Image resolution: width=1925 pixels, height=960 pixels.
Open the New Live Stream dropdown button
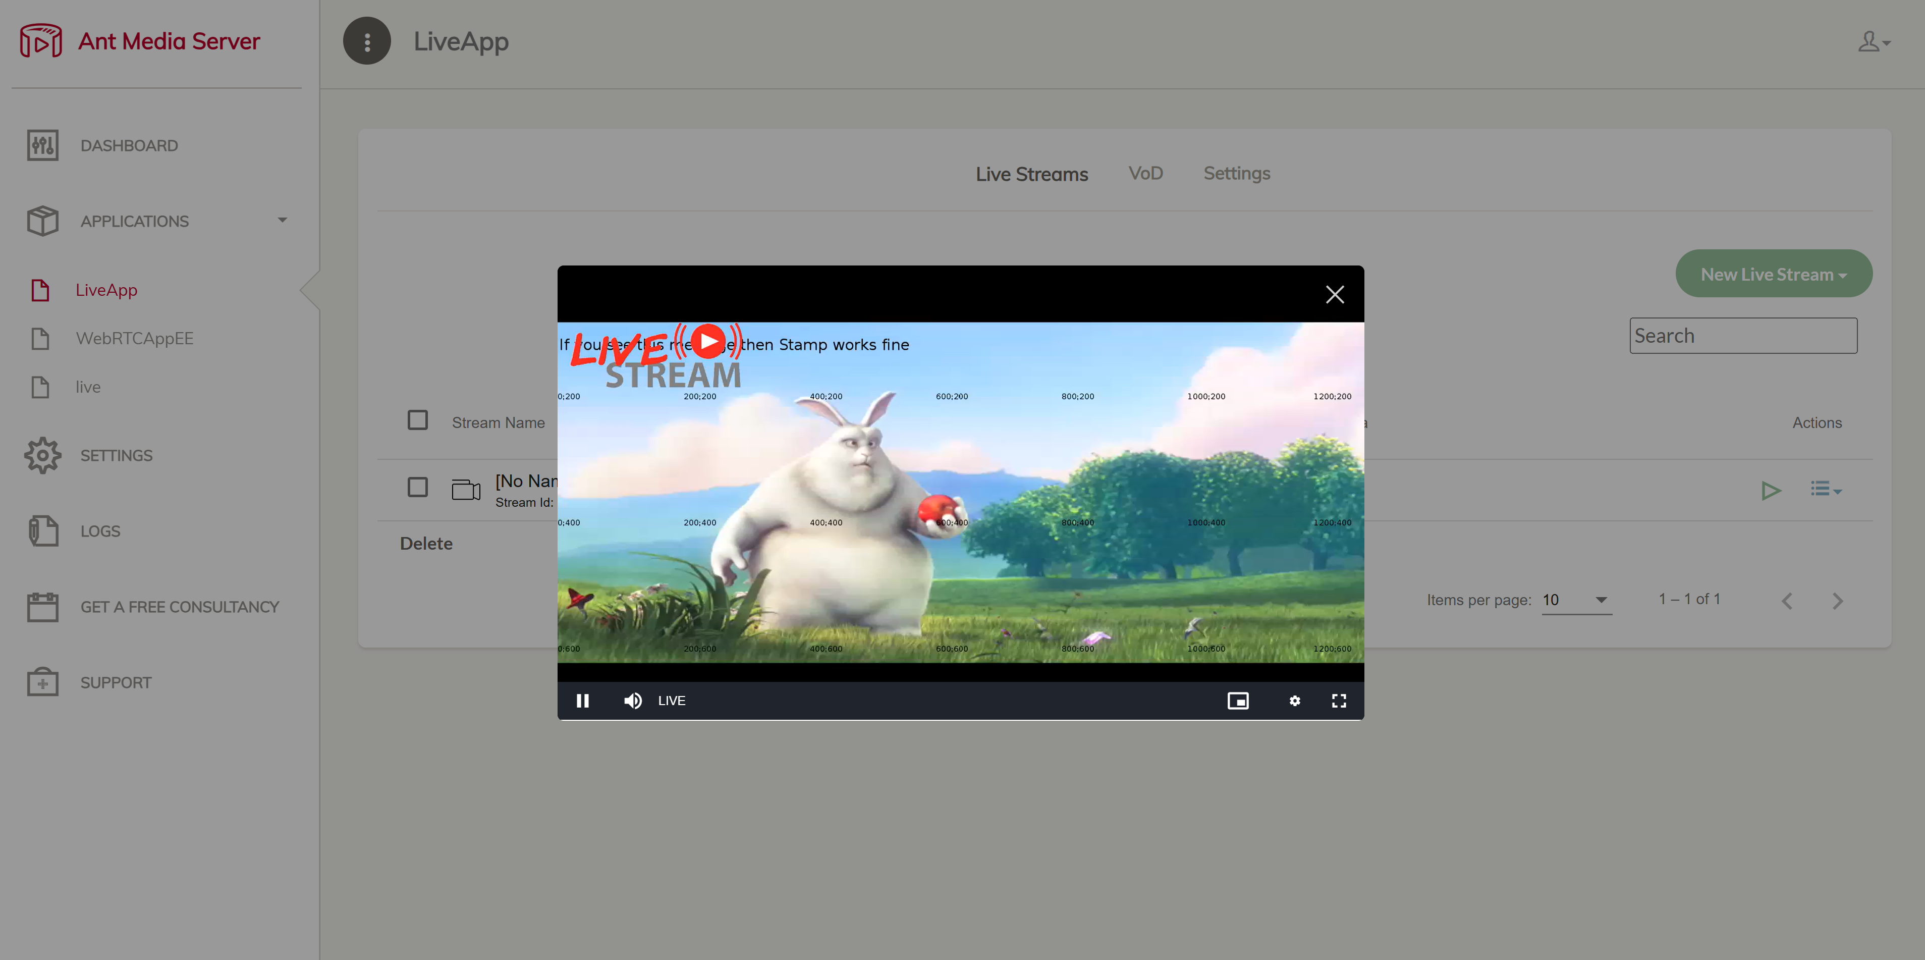(x=1774, y=274)
